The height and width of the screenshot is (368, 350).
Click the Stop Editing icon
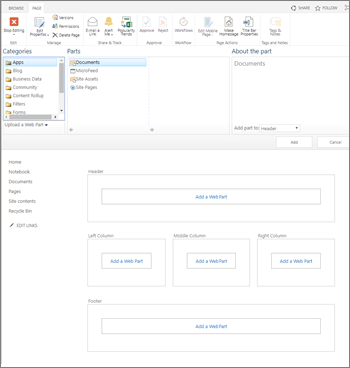[x=14, y=22]
